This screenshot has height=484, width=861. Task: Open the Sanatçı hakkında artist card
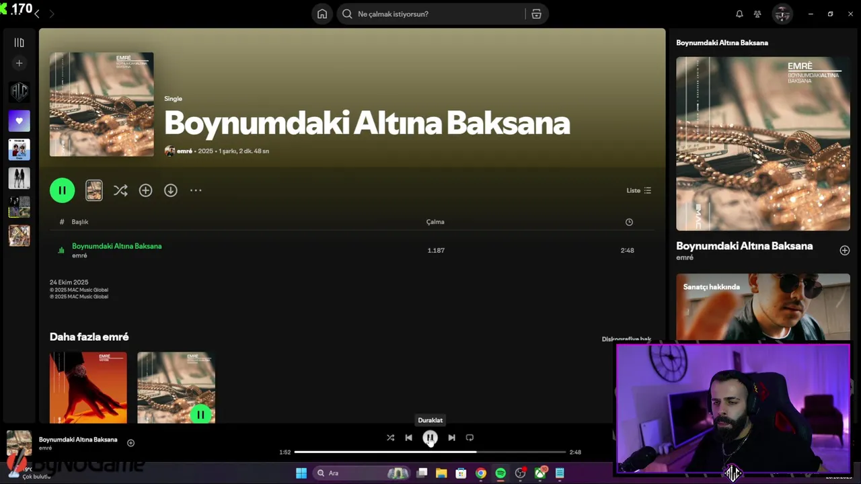pos(763,308)
